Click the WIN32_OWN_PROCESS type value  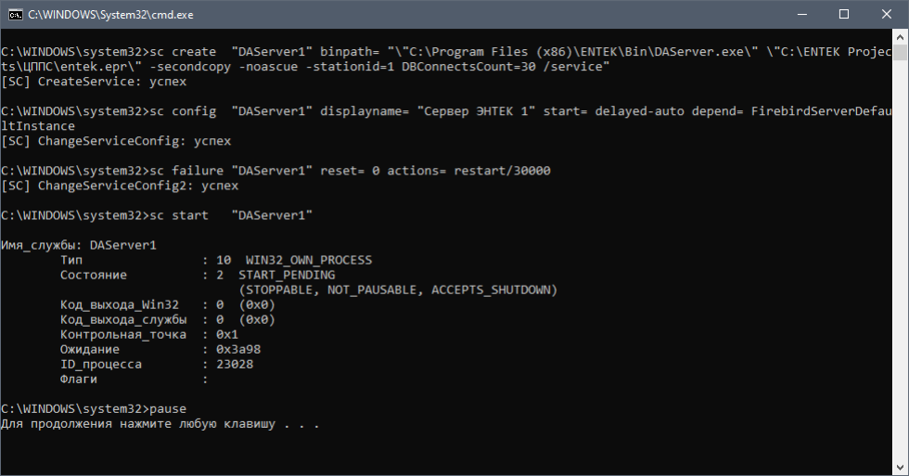(305, 261)
